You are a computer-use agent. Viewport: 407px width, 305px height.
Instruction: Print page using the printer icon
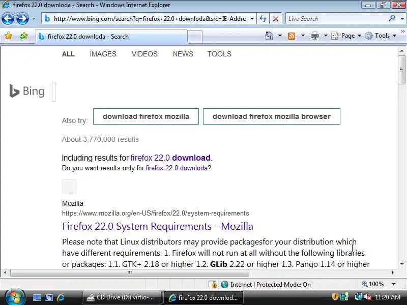pyautogui.click(x=314, y=36)
